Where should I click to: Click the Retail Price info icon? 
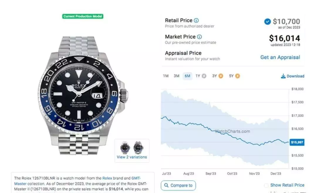coord(196,21)
